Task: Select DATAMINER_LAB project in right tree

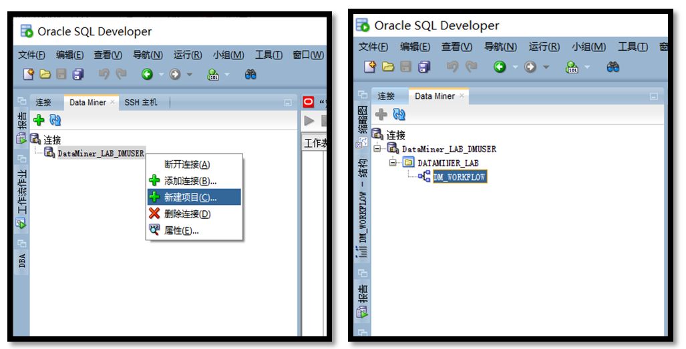Action: tap(448, 163)
